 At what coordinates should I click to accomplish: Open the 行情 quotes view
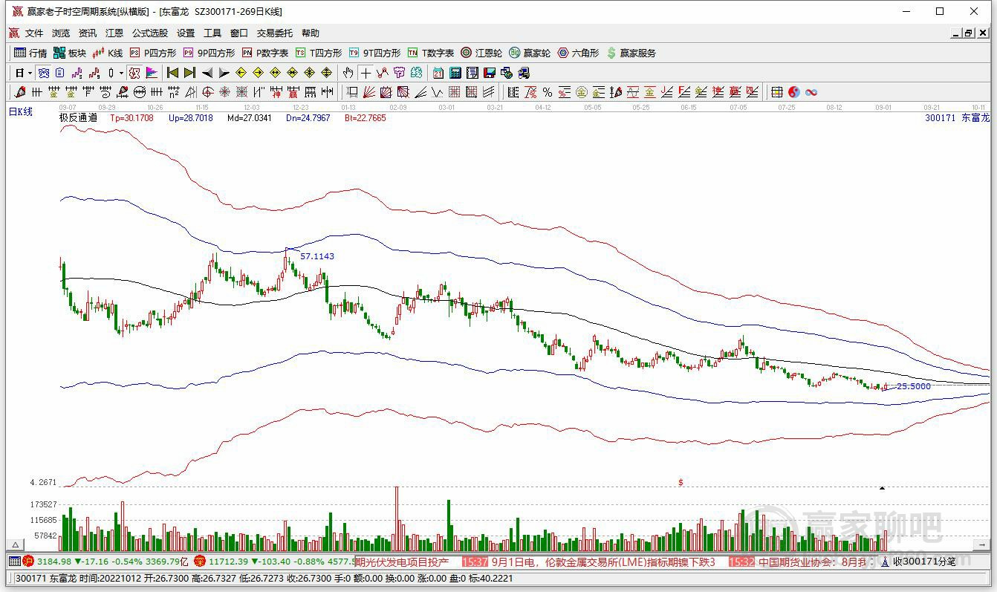coord(30,53)
